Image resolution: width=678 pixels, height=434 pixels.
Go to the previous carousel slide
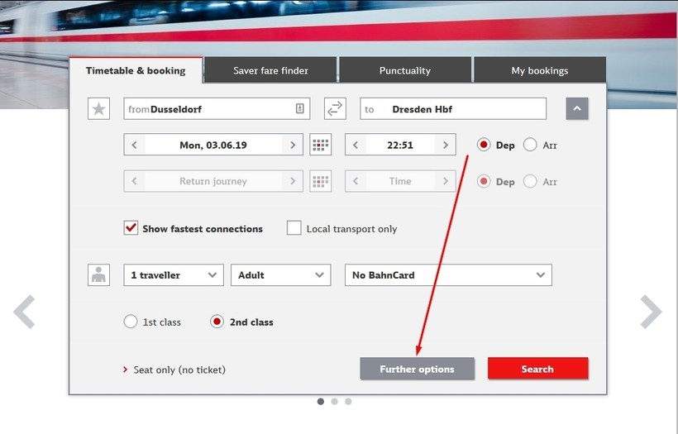(x=25, y=312)
